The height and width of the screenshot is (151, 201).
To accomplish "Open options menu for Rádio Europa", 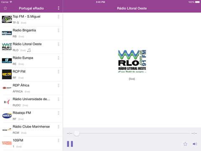I will [59, 58].
